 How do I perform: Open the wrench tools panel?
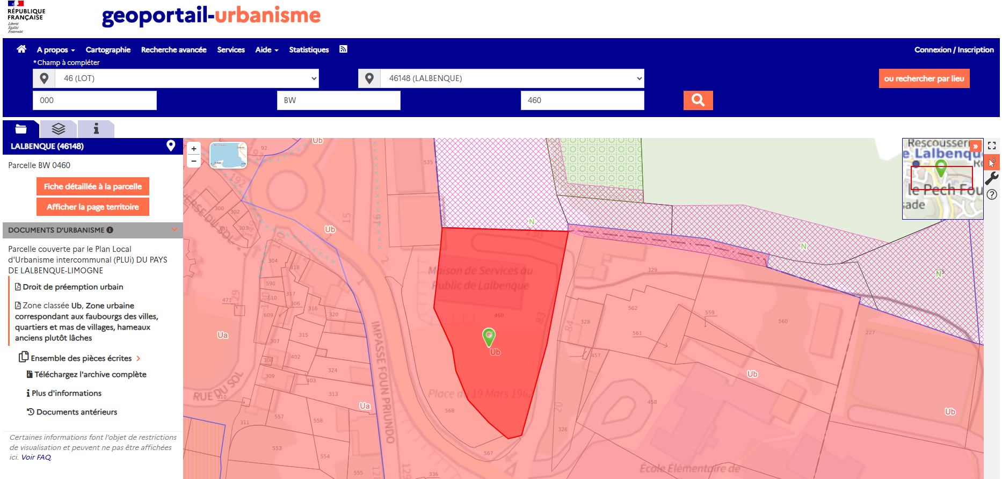pyautogui.click(x=992, y=178)
